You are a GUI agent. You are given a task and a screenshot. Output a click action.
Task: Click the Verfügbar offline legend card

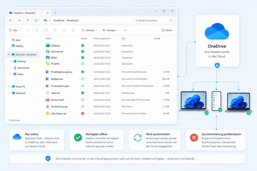pyautogui.click(x=96, y=140)
